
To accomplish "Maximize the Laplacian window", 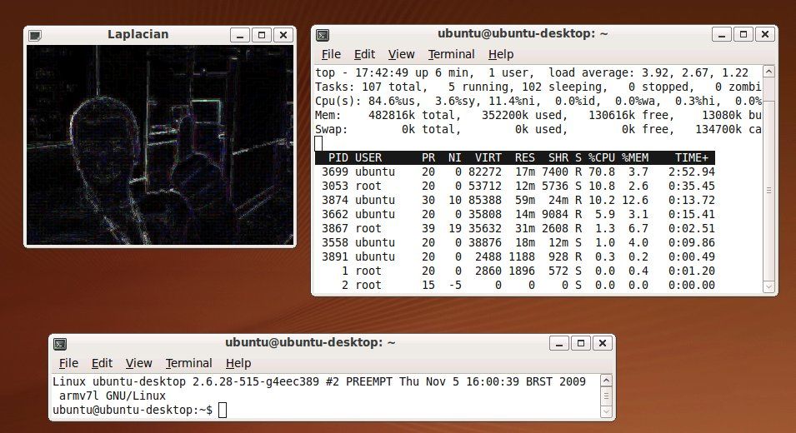I will click(x=262, y=35).
